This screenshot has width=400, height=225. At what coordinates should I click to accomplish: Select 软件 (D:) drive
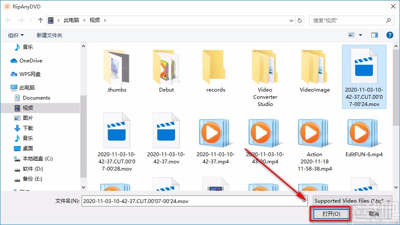[29, 169]
